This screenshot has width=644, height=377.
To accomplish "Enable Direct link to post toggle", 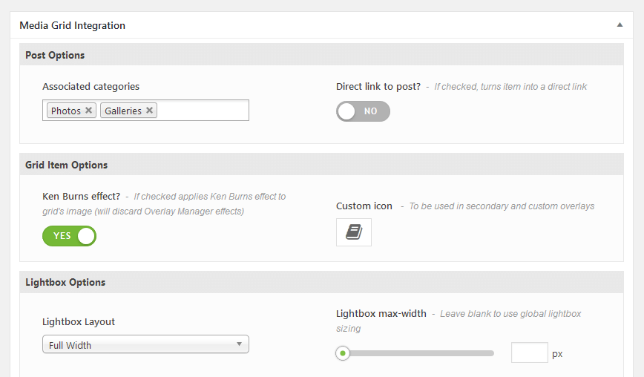I will click(363, 111).
